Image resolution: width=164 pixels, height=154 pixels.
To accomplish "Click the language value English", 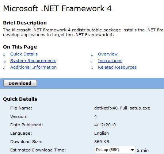I will (102, 133).
